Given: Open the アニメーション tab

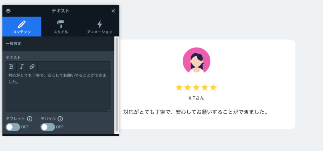Looking at the screenshot, I should click(x=99, y=26).
